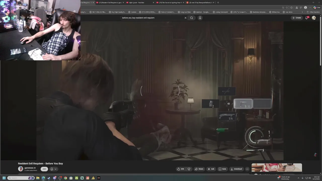This screenshot has height=181, width=322.
Task: Click the YouTube search magnifier button
Action: (191, 18)
